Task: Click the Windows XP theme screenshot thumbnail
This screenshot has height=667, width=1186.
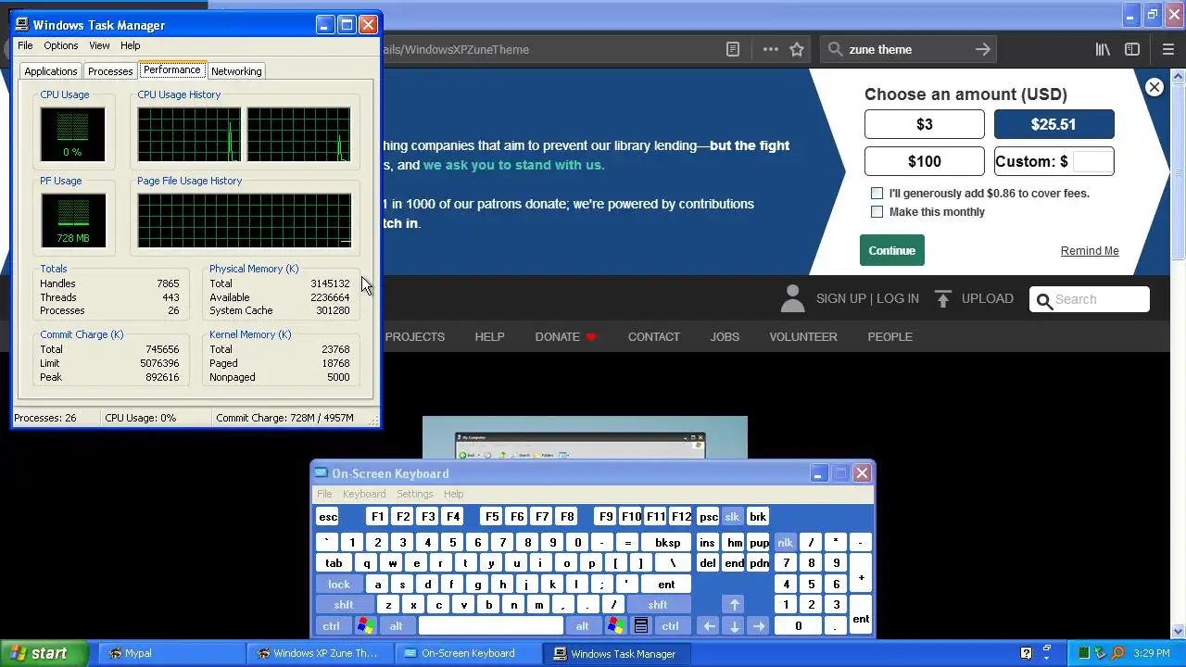Action: (x=585, y=437)
